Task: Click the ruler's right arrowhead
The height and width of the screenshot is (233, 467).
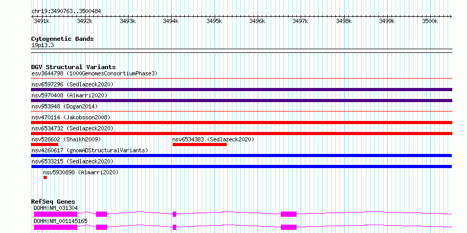Action: (x=450, y=16)
